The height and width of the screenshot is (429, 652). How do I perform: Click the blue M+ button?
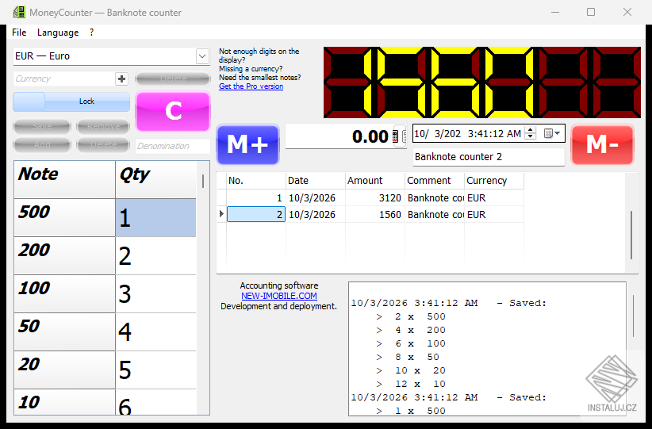[247, 144]
